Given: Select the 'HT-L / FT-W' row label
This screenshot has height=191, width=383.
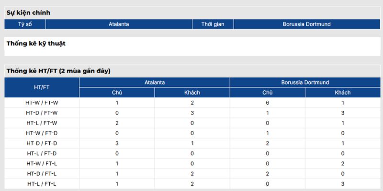Looking at the screenshot, I should pyautogui.click(x=42, y=123).
